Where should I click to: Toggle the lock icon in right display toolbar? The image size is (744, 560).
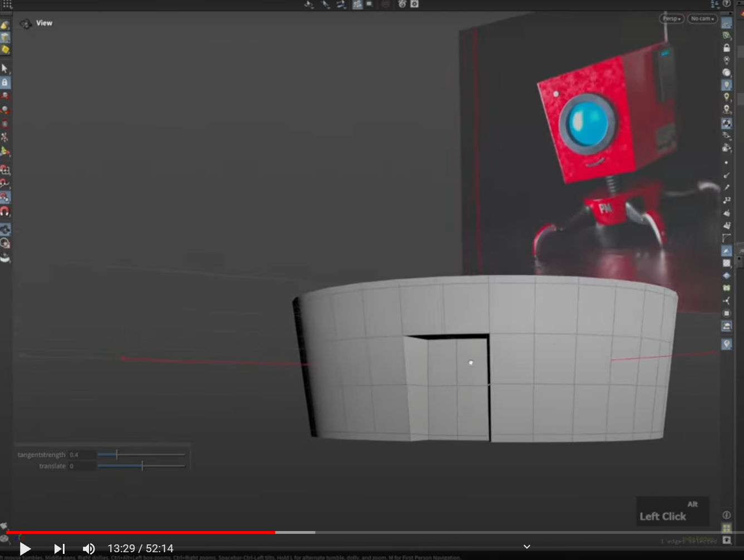pos(726,48)
